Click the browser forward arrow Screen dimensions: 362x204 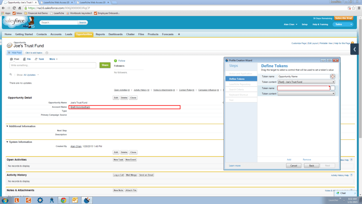(x=8, y=8)
